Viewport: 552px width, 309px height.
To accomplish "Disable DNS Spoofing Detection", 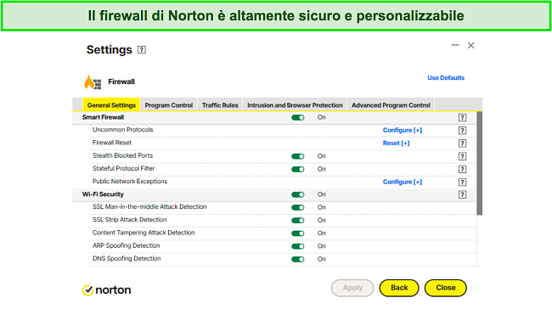I will [x=298, y=260].
